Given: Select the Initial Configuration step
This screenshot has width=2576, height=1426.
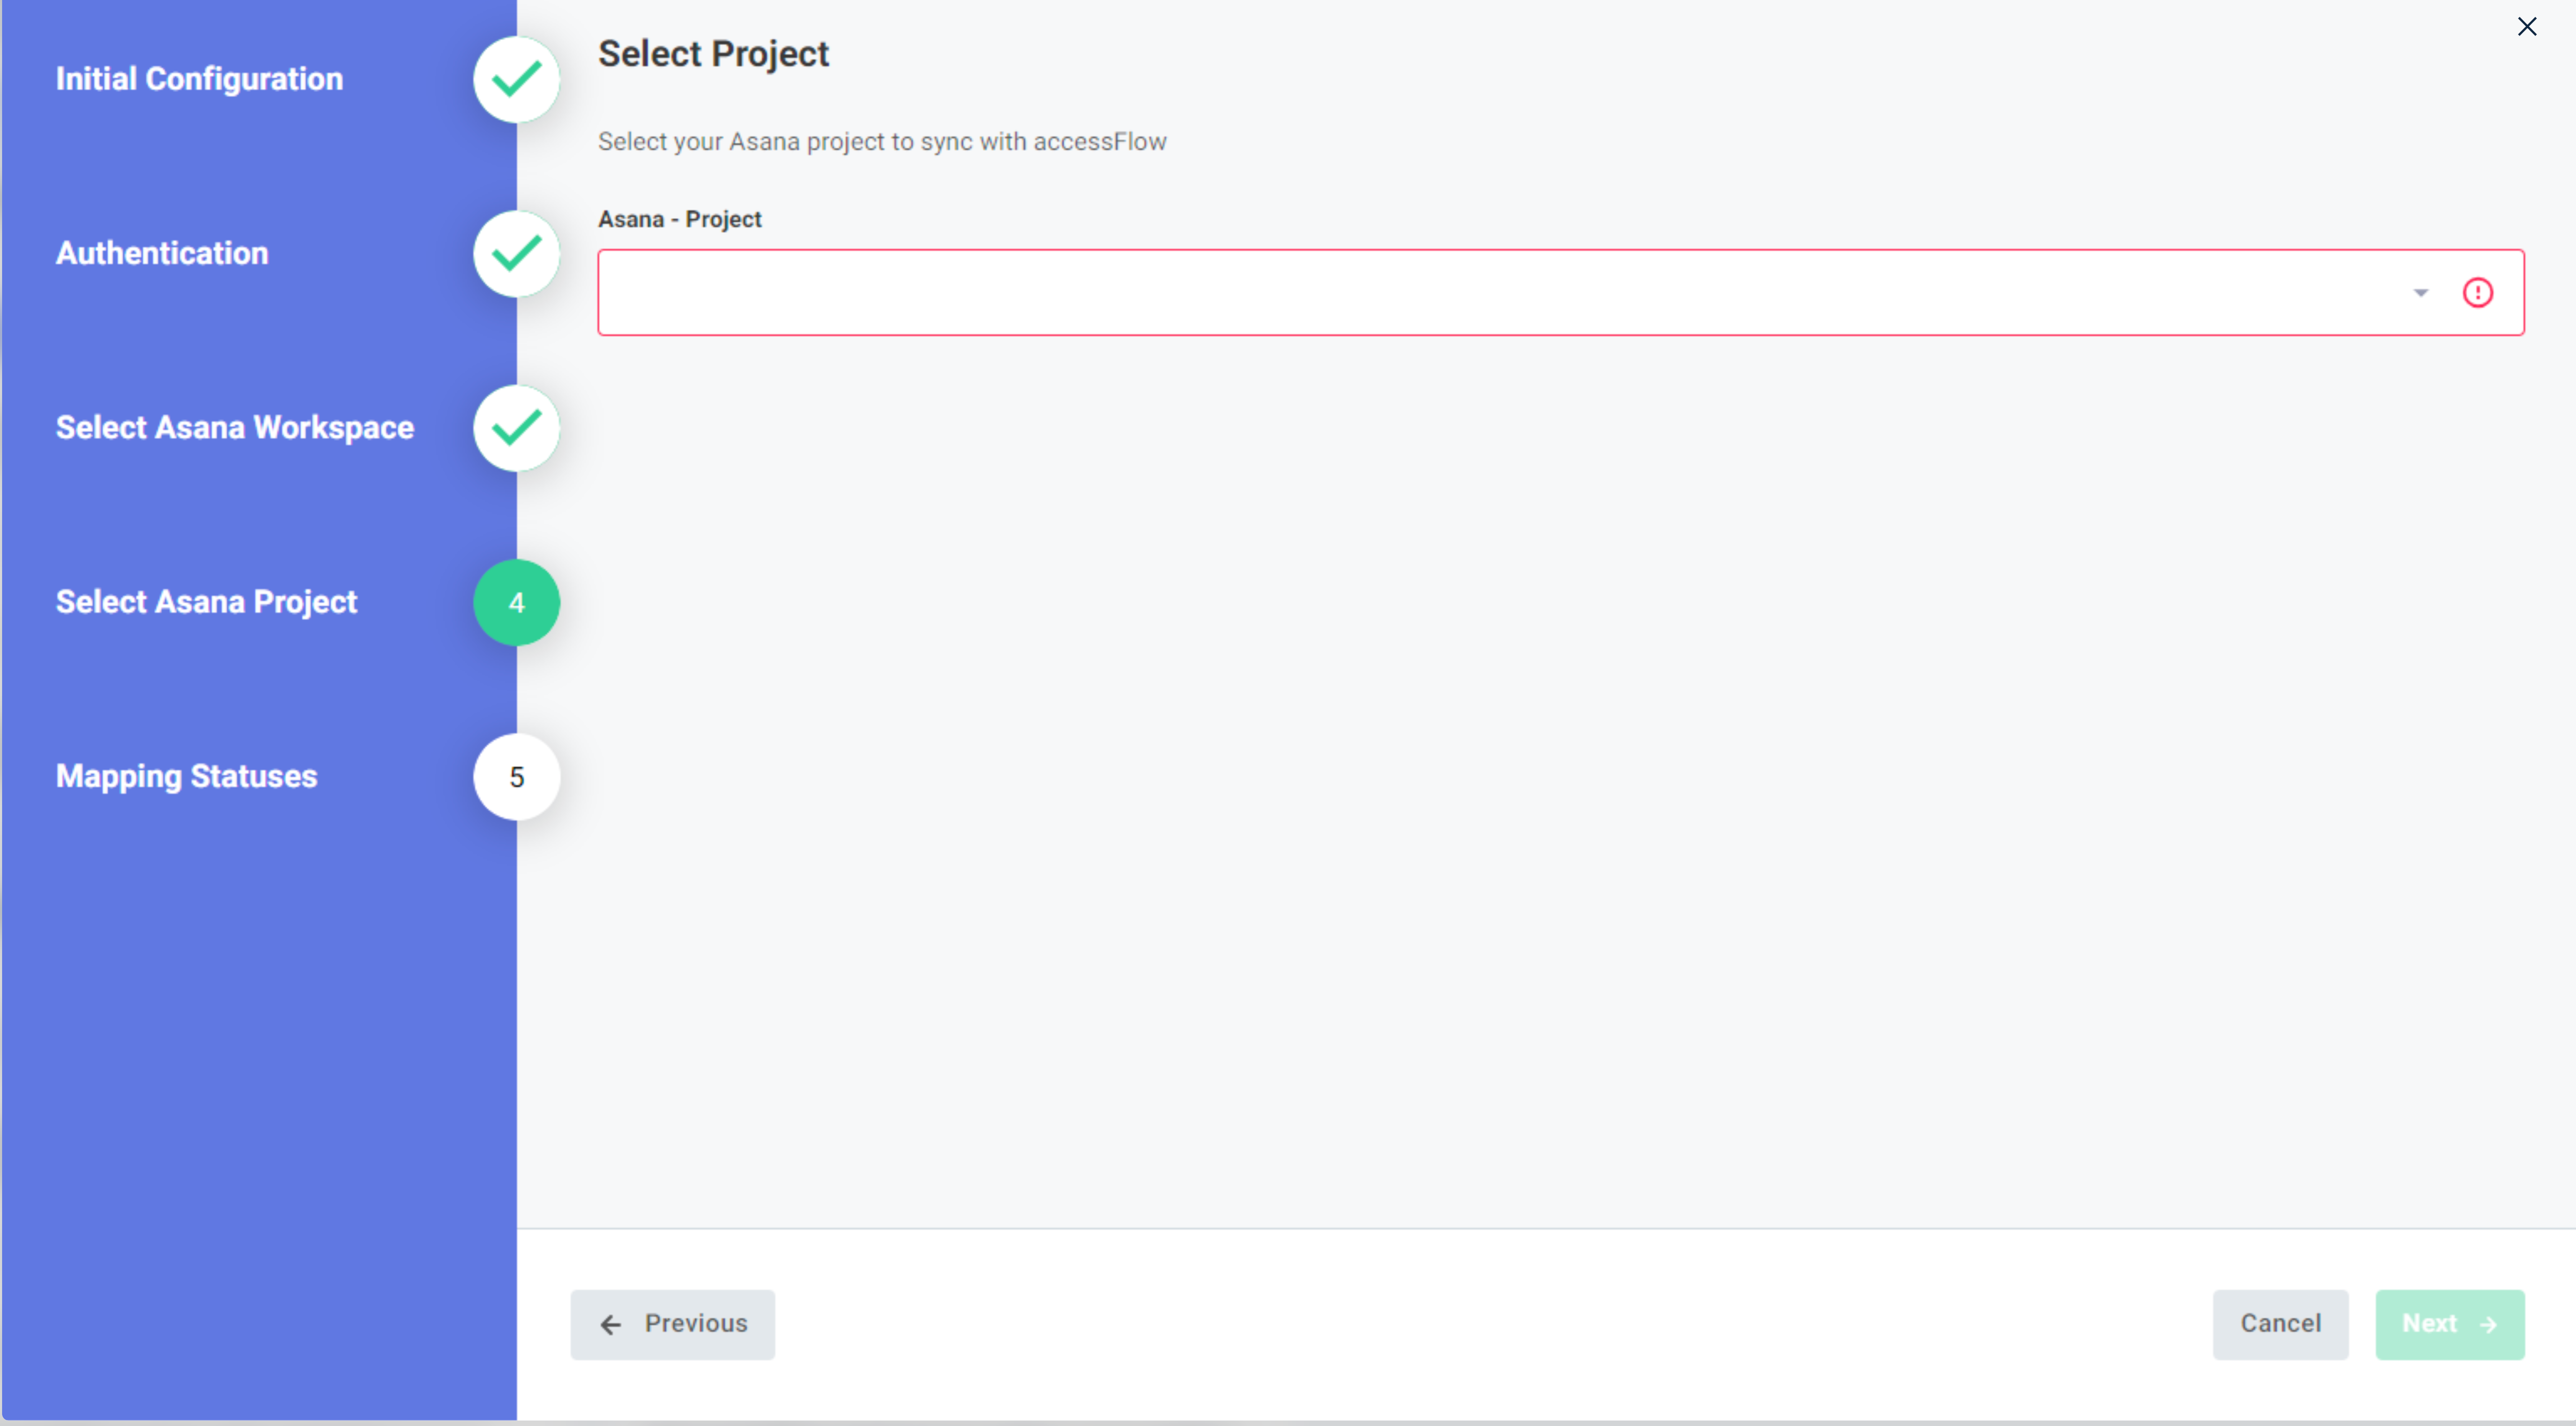Looking at the screenshot, I should (x=199, y=79).
